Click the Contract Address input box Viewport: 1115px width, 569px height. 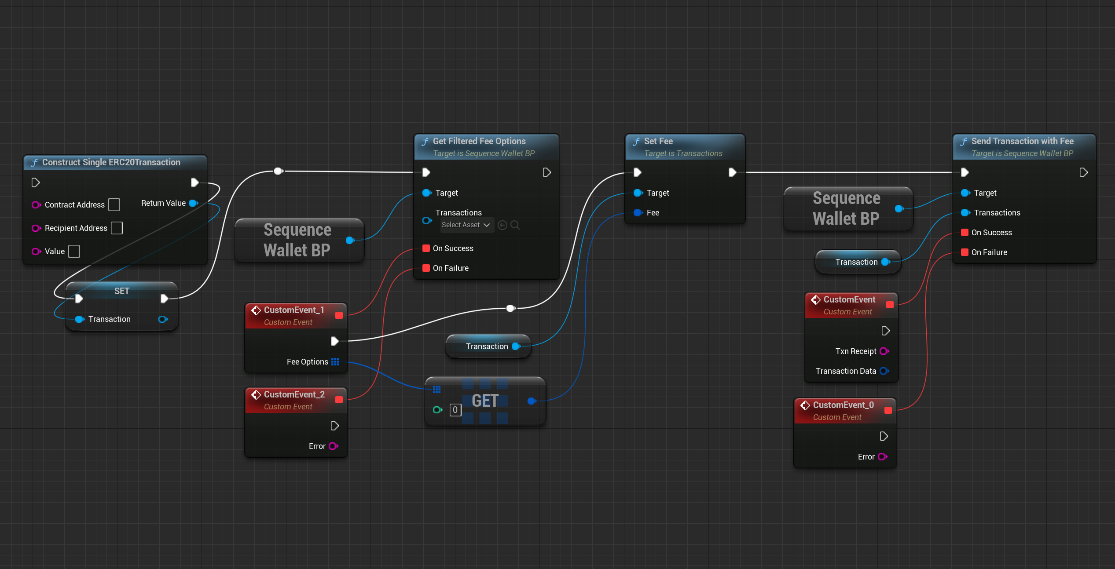click(114, 204)
